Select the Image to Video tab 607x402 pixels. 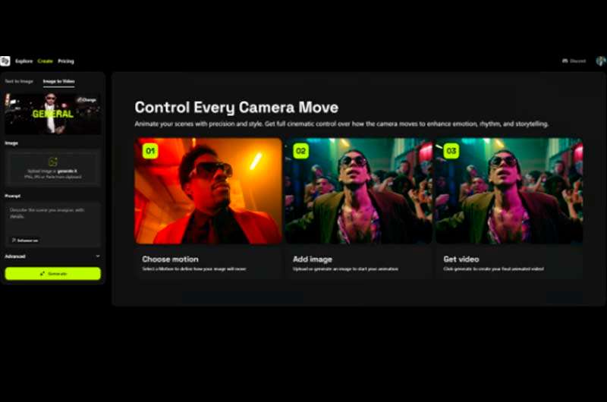point(59,81)
